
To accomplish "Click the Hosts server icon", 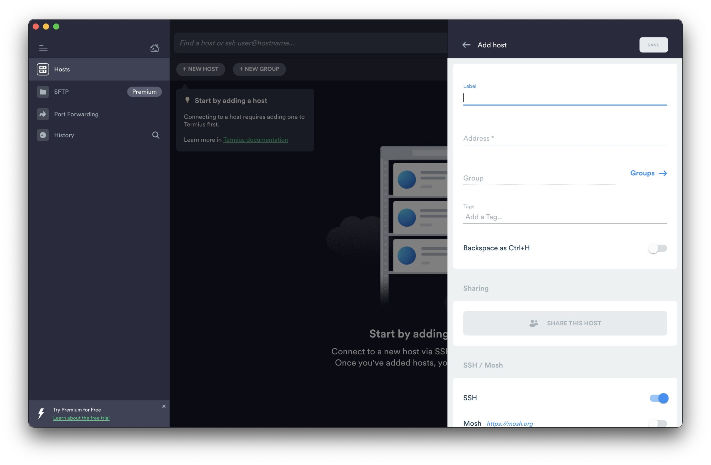I will pyautogui.click(x=43, y=69).
